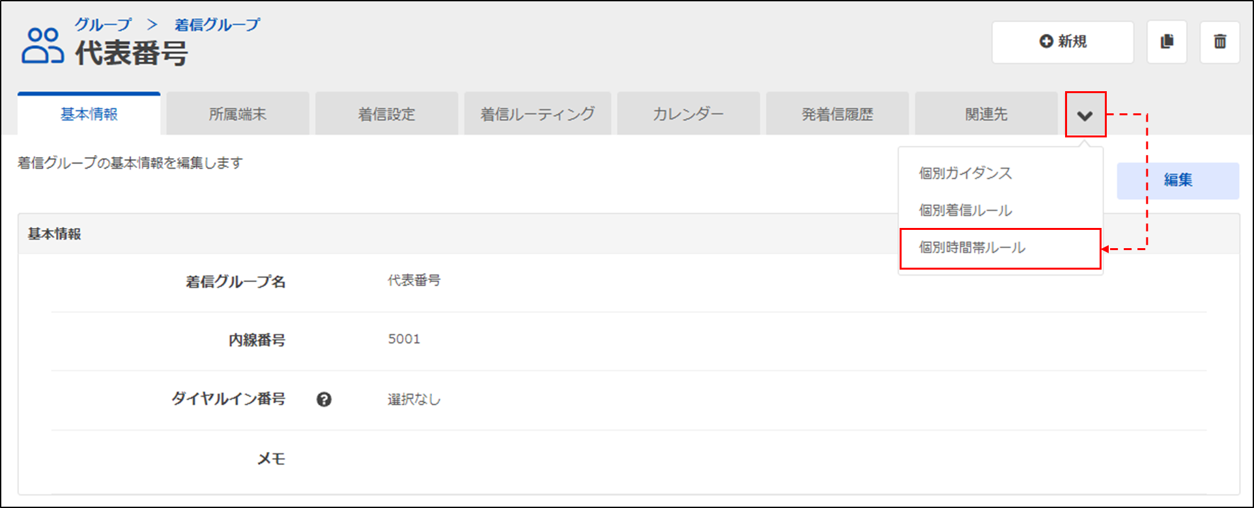Viewport: 1254px width, 508px height.
Task: Go to the 着信設定 tab
Action: 386,115
